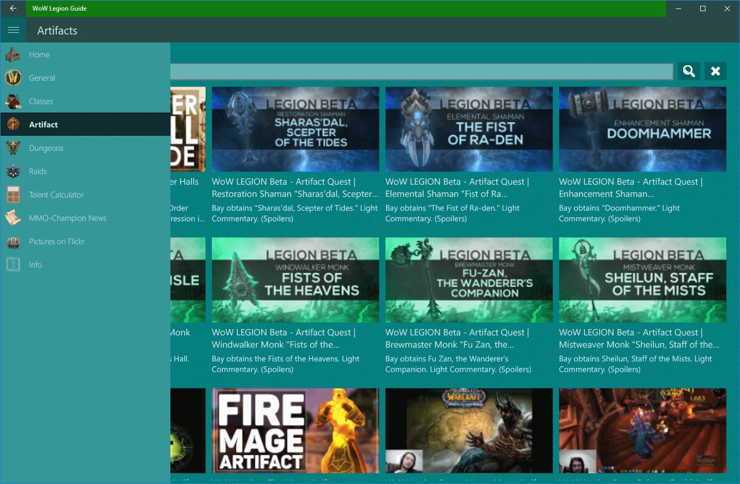Click the magnifier search button
The width and height of the screenshot is (740, 484).
(689, 71)
